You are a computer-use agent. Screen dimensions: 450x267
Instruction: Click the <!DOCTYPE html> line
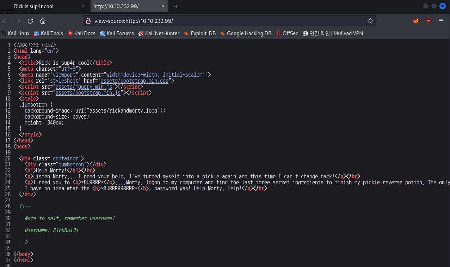click(x=35, y=45)
